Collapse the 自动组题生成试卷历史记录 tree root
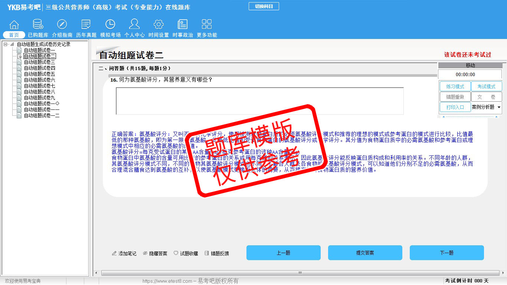 [x=6, y=45]
